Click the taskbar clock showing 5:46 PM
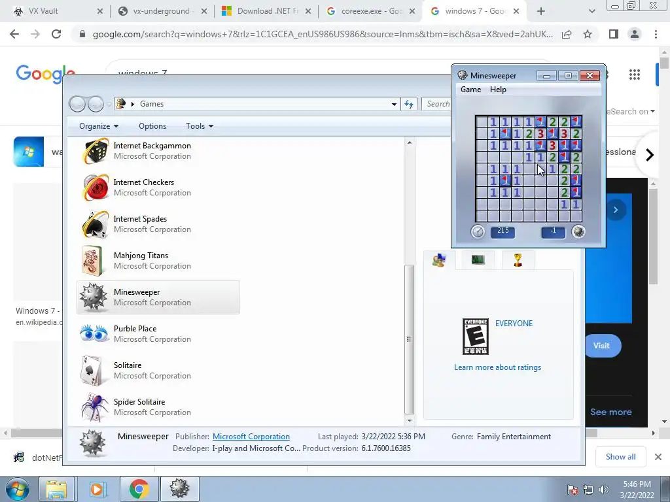670x502 pixels. coord(637,490)
